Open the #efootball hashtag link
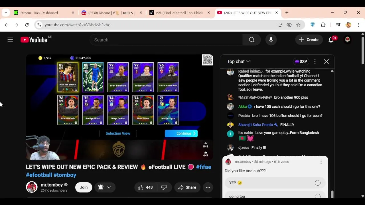 tap(39, 175)
